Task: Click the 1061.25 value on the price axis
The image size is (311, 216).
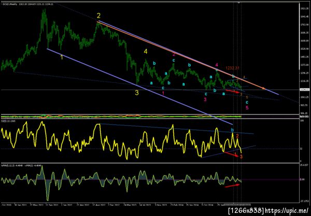Action: click(305, 97)
